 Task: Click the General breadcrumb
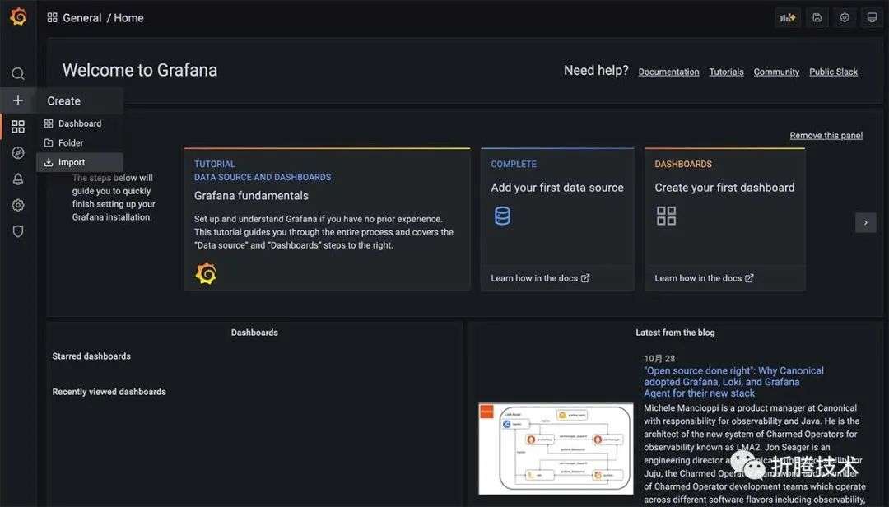82,18
